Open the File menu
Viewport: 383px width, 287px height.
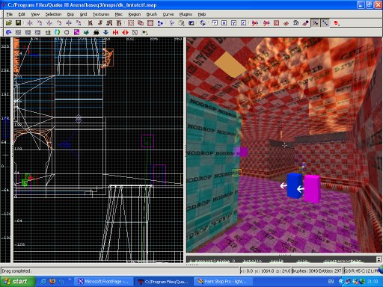pyautogui.click(x=10, y=14)
